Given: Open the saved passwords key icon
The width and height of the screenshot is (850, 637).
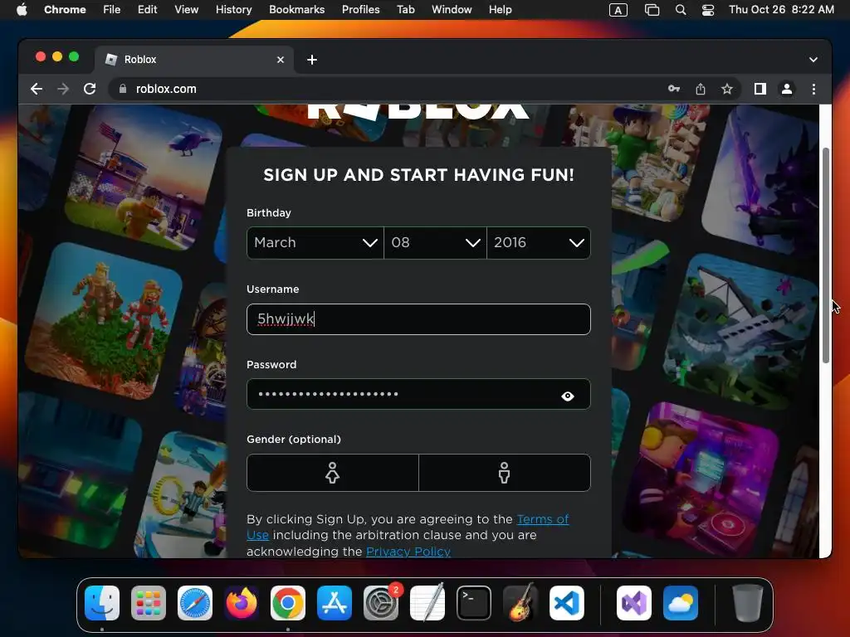Looking at the screenshot, I should [x=674, y=89].
